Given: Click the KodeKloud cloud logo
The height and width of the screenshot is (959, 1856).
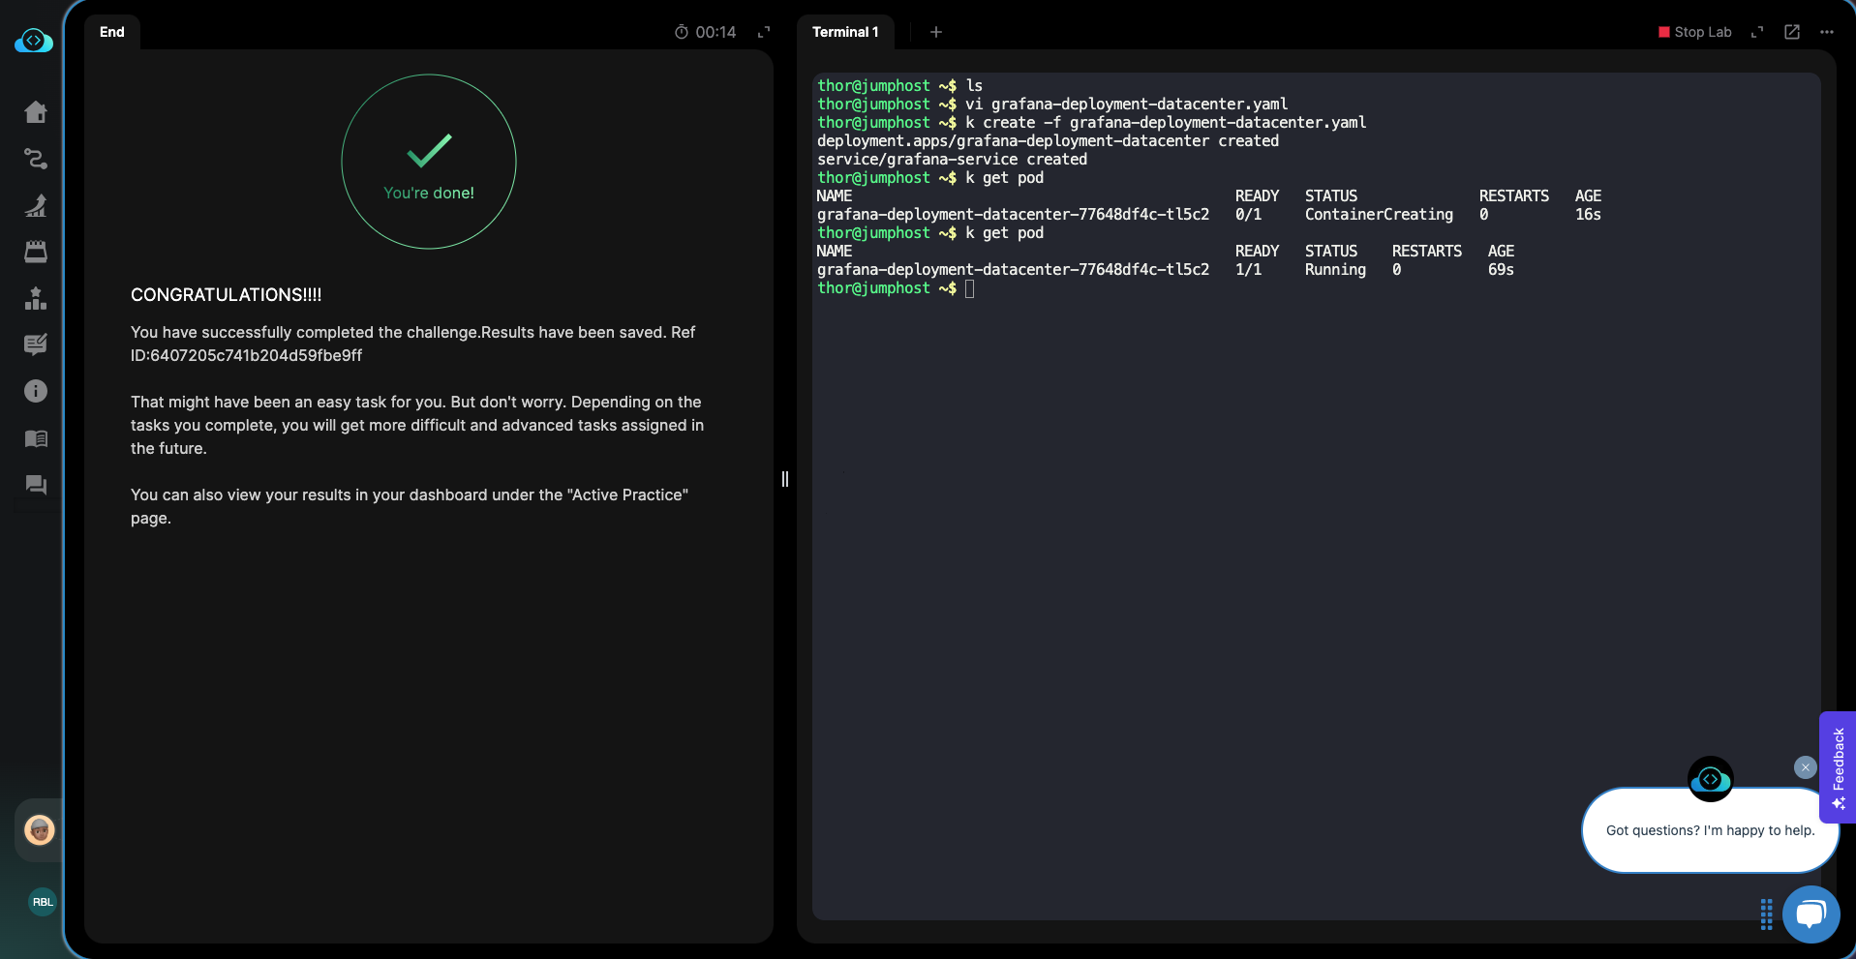Looking at the screenshot, I should [x=34, y=41].
